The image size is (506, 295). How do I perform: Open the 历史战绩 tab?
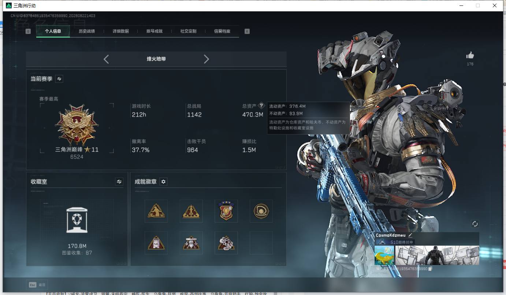pos(87,31)
